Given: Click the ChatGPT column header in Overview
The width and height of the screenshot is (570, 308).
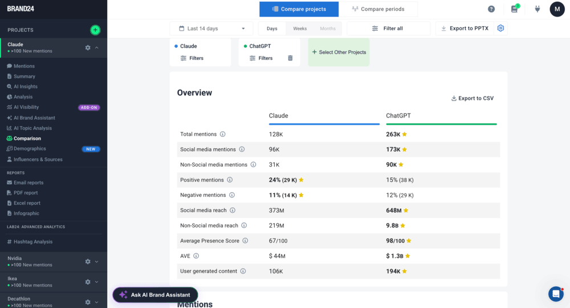Looking at the screenshot, I should point(398,116).
